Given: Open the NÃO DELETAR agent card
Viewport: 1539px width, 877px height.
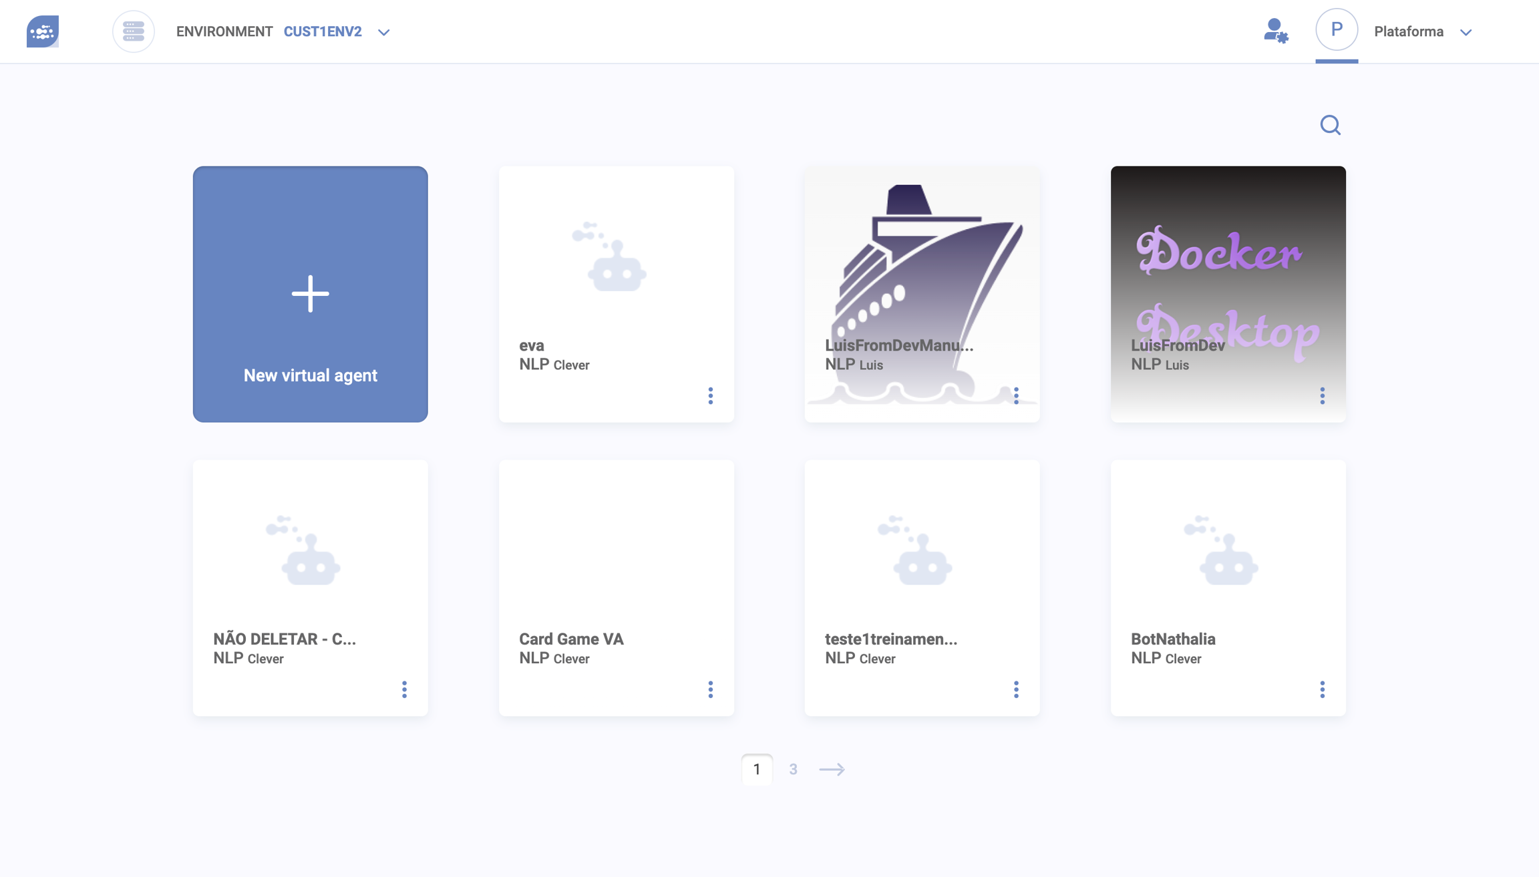Looking at the screenshot, I should point(310,574).
